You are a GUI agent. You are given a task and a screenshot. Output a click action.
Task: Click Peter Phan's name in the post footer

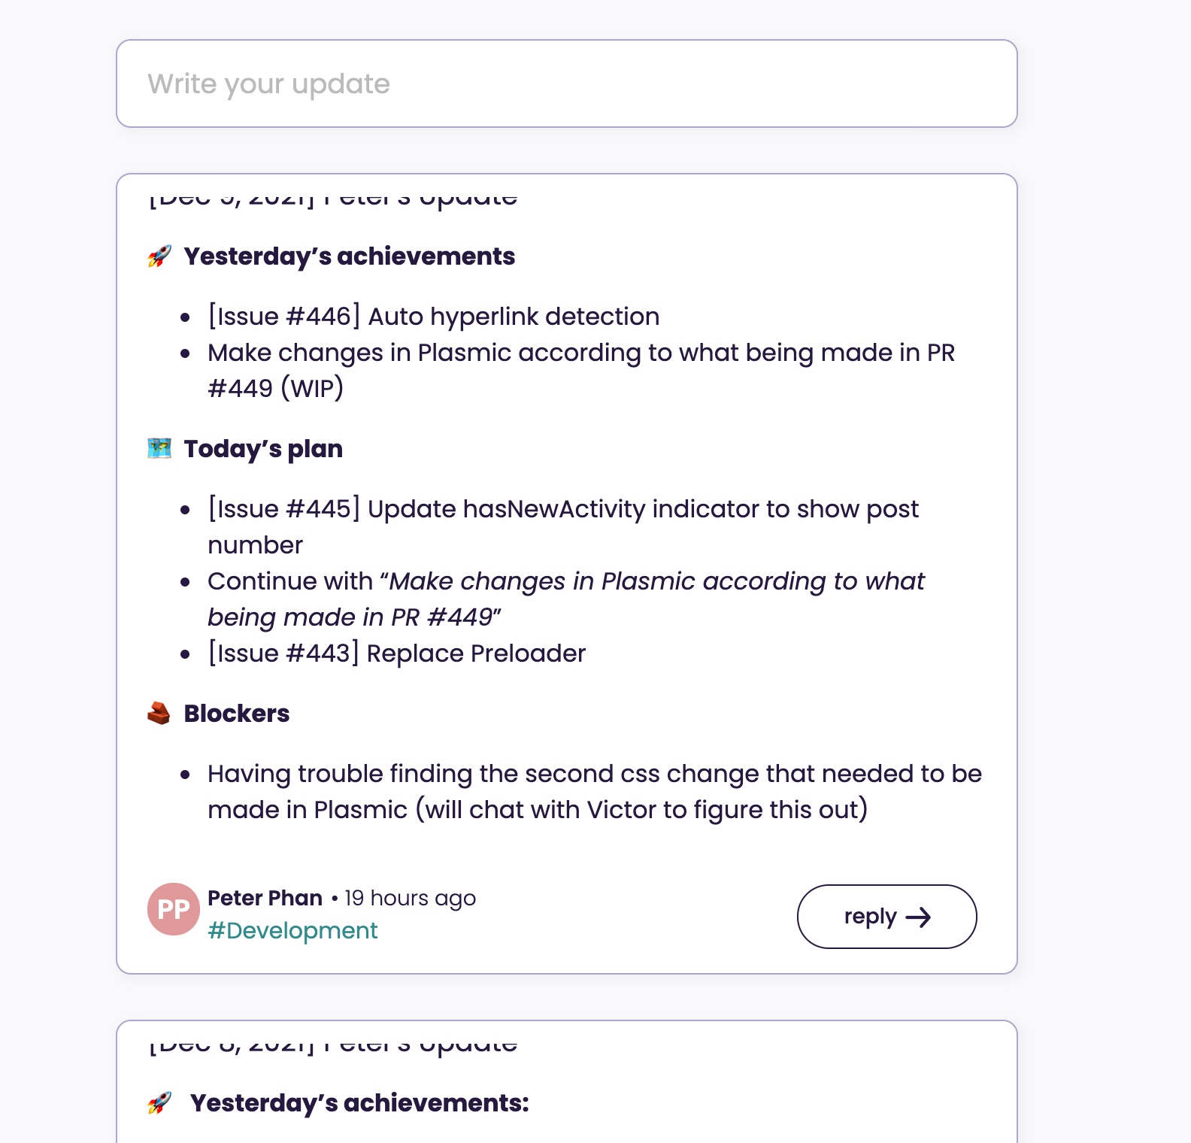(x=265, y=898)
